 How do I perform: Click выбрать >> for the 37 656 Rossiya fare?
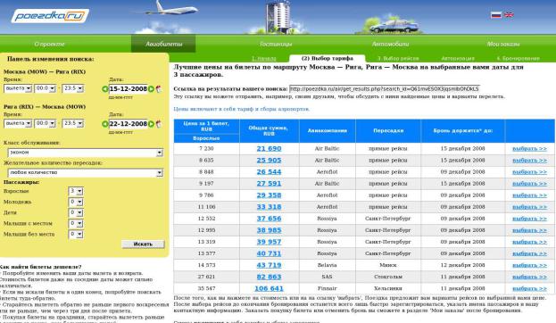529,219
